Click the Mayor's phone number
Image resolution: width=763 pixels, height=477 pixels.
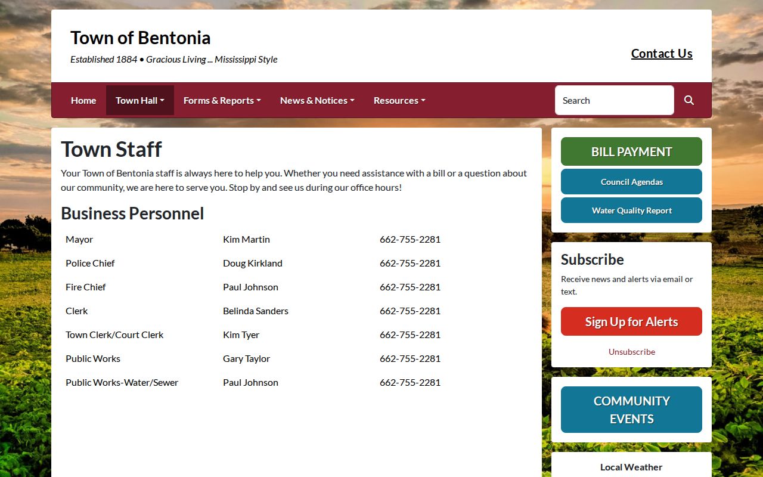[x=410, y=239]
